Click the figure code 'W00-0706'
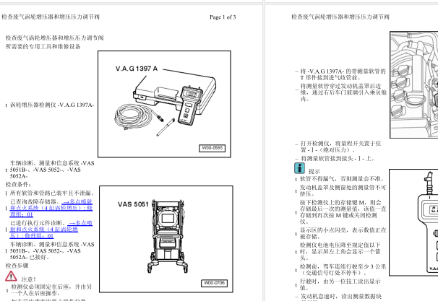The height and width of the screenshot is (301, 438). click(214, 283)
